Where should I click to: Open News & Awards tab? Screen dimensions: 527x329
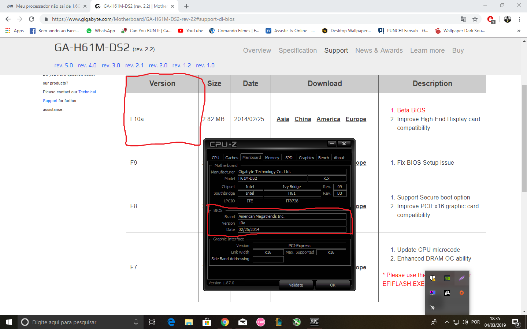(379, 51)
